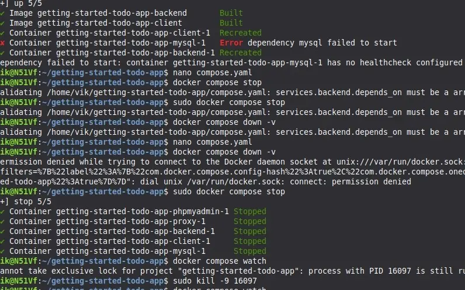The image size is (465, 290).
Task: Click the checkmark before backend-1 Recreated line
Action: pos(2,53)
